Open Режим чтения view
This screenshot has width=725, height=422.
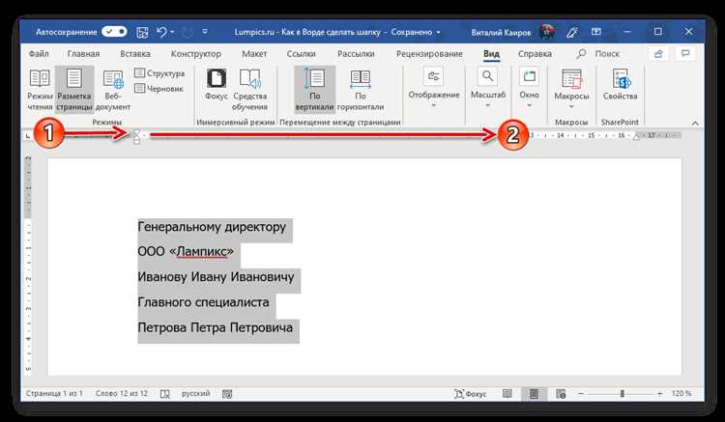(40, 90)
